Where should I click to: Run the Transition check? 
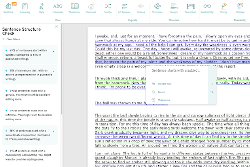click(191, 8)
